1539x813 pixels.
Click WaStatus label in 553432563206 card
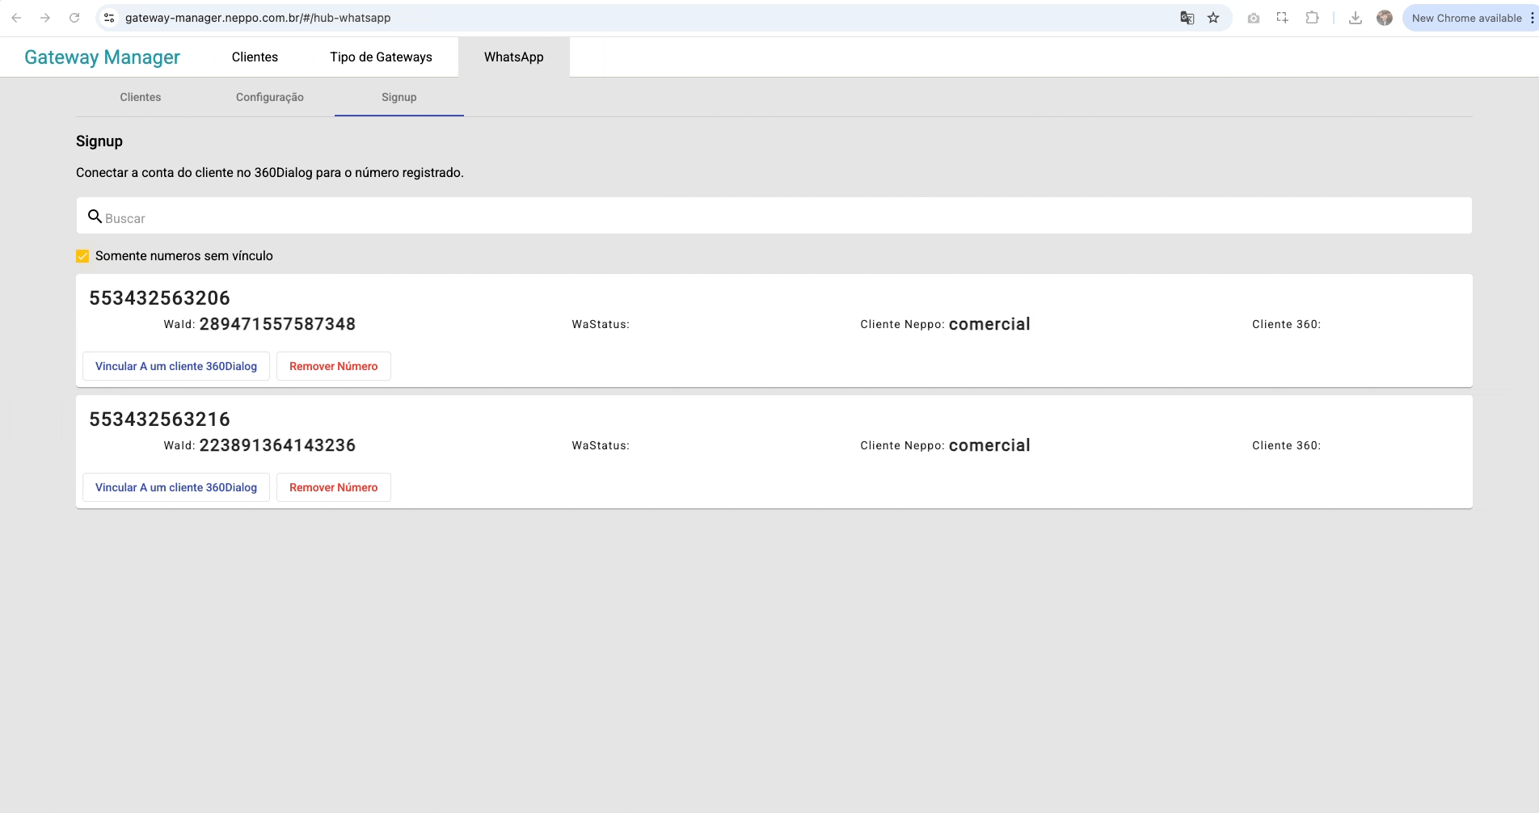coord(601,324)
